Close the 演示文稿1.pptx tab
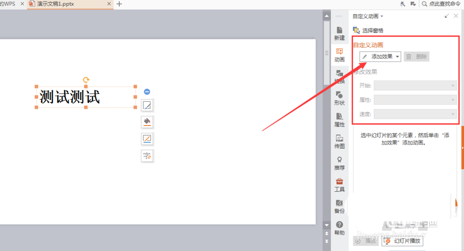The width and height of the screenshot is (464, 251). (x=109, y=4)
